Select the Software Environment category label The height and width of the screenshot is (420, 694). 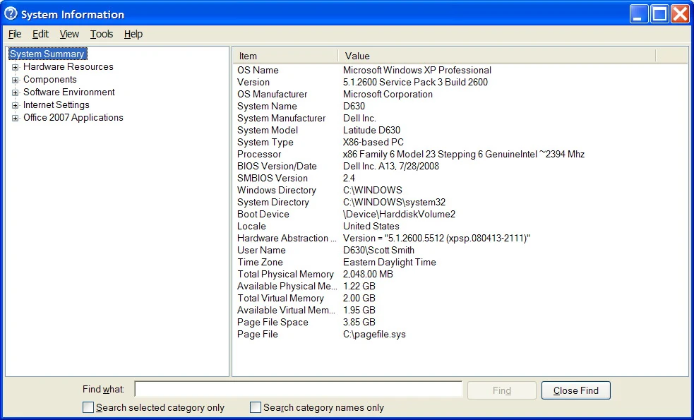(69, 92)
